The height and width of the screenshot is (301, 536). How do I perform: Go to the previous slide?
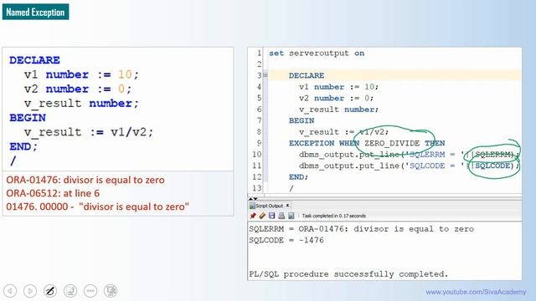[x=10, y=291]
